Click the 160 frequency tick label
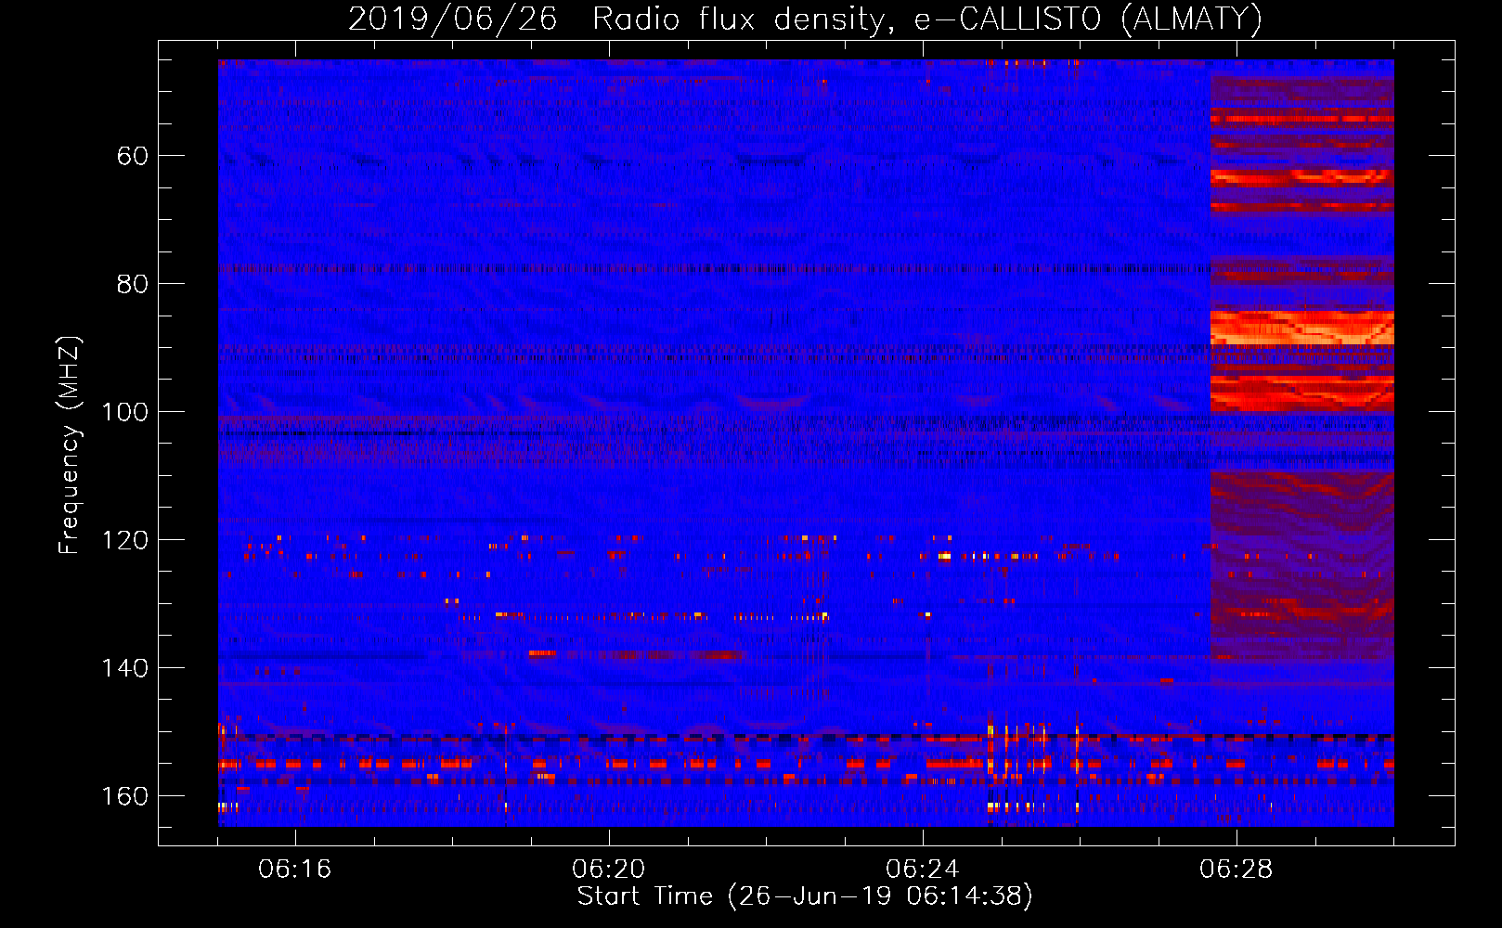Viewport: 1502px width, 928px height. point(124,796)
